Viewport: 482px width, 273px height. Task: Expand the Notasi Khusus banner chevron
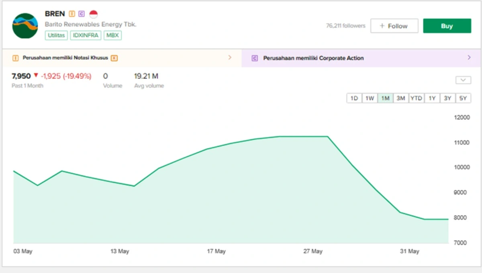230,57
